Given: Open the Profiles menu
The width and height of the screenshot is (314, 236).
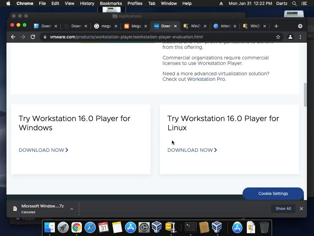Looking at the screenshot, I should [135, 3].
